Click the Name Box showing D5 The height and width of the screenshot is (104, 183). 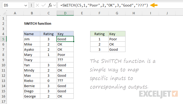point(15,5)
